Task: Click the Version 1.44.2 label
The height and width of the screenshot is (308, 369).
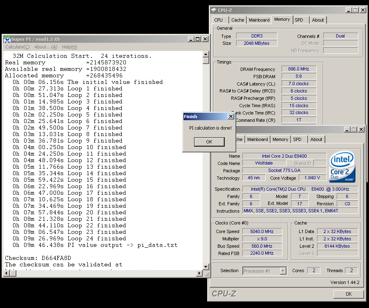Action: pos(345,282)
